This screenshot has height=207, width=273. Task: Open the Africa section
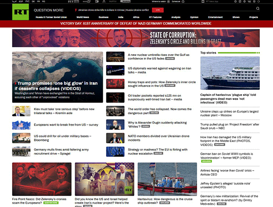point(136,17)
